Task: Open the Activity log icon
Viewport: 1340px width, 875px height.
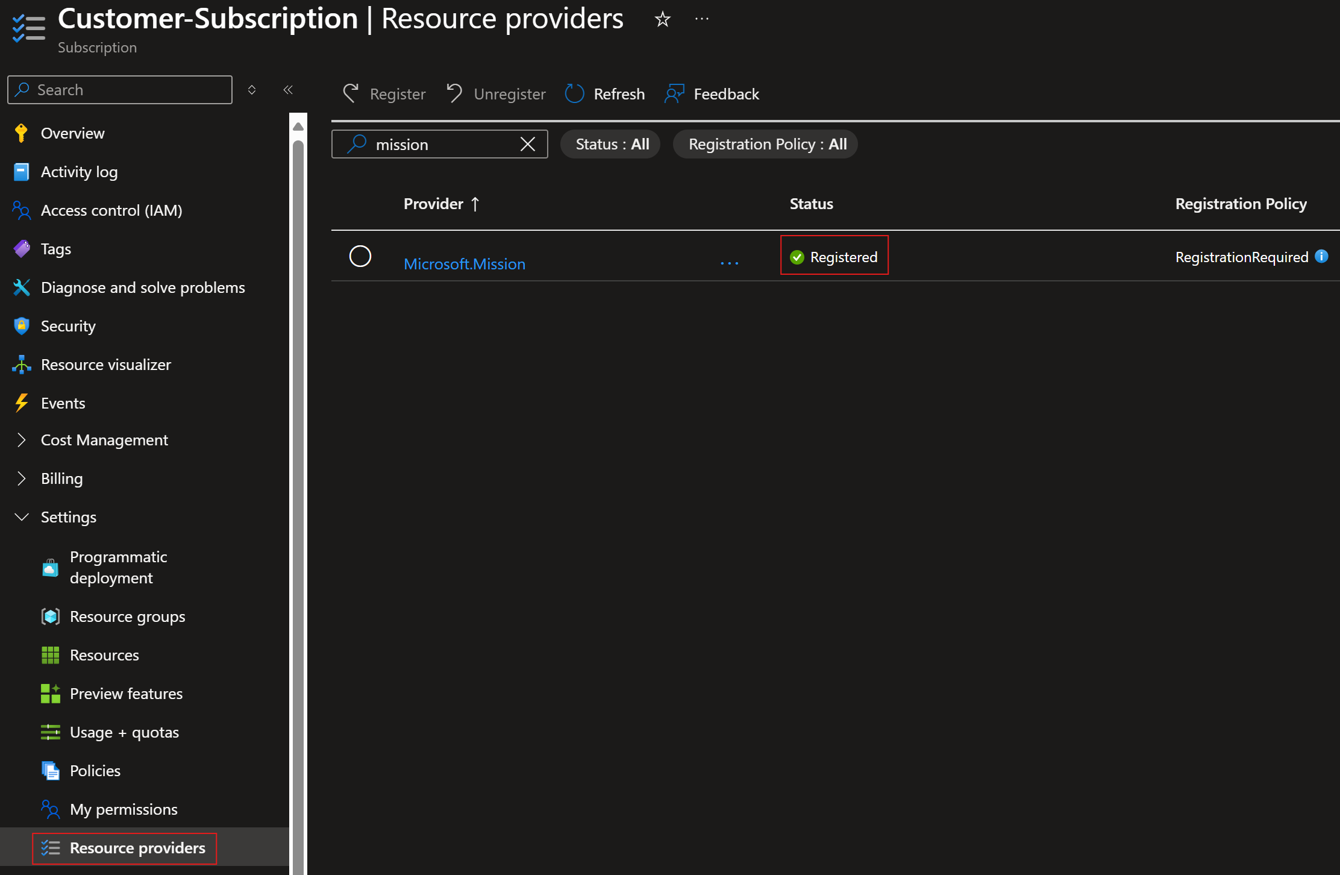Action: pos(21,172)
